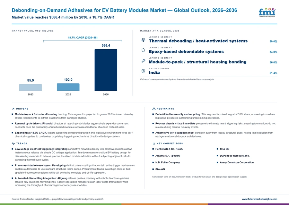Image resolution: width=289 pixels, height=205 pixels.
Task: Click the subtitle about $566.4 million by 2036
Action: click(x=63, y=17)
